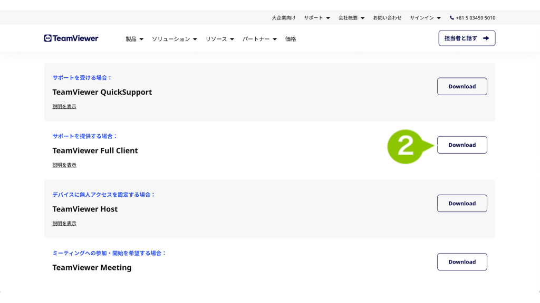Expand the リソース menu
This screenshot has width=540, height=303.
[220, 39]
